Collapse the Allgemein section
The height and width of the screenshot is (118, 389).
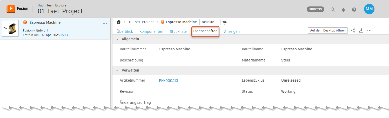click(117, 39)
